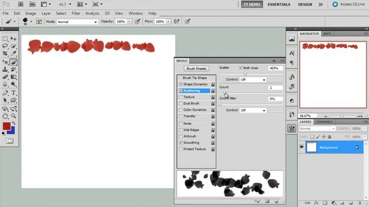Open Scatter Control dropdown
The width and height of the screenshot is (369, 207).
[253, 80]
